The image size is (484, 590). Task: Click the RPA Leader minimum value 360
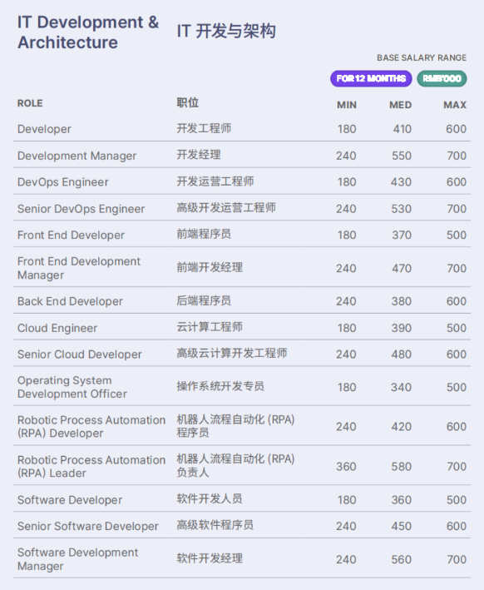346,467
